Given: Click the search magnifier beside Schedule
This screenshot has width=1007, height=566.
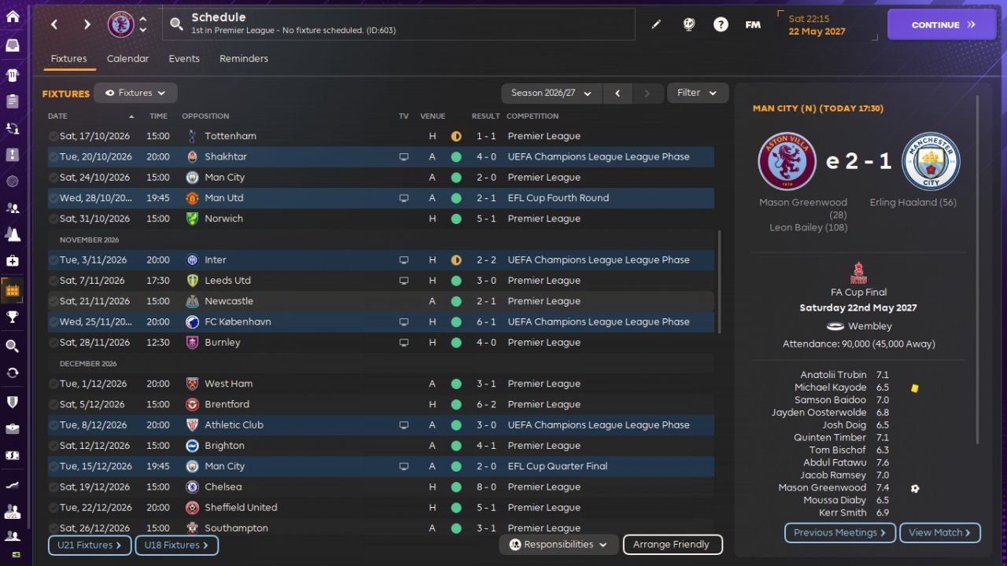Looking at the screenshot, I should pyautogui.click(x=177, y=24).
